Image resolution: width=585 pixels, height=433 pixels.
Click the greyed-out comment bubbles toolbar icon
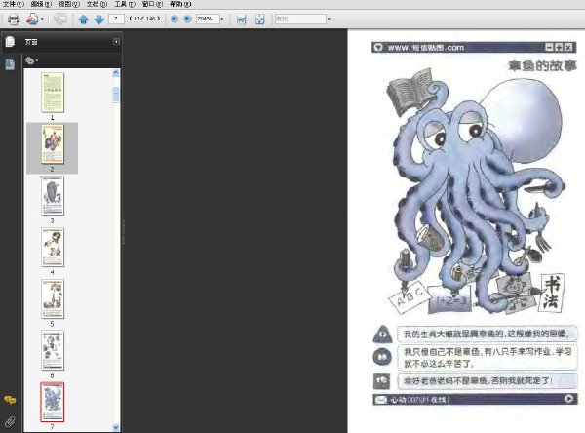[x=60, y=19]
